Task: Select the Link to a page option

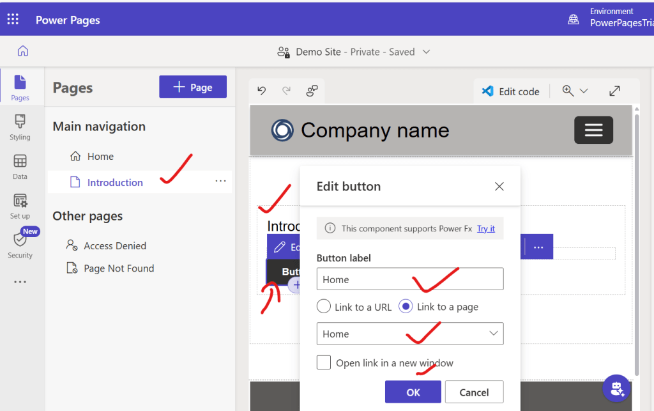Action: pyautogui.click(x=406, y=307)
